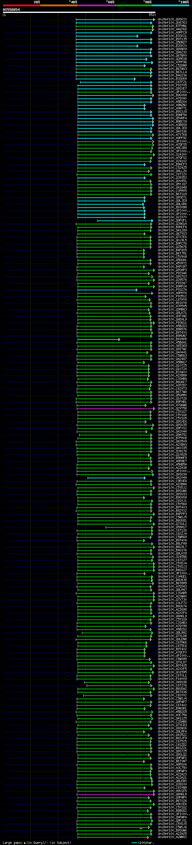Click the purple ~60% identity legend segment

point(96,5)
